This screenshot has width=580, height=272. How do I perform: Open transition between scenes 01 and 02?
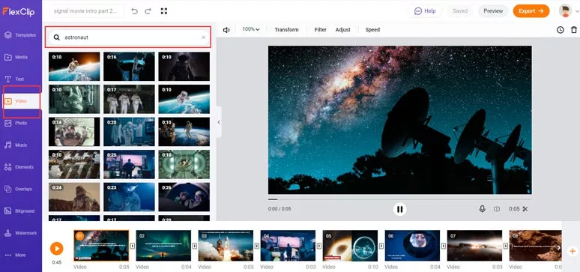click(x=132, y=246)
